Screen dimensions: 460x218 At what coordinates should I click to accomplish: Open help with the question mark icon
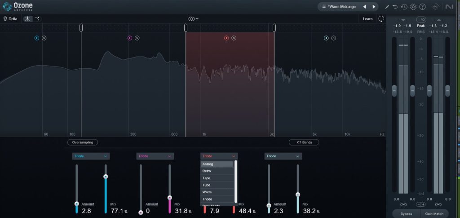pos(422,7)
